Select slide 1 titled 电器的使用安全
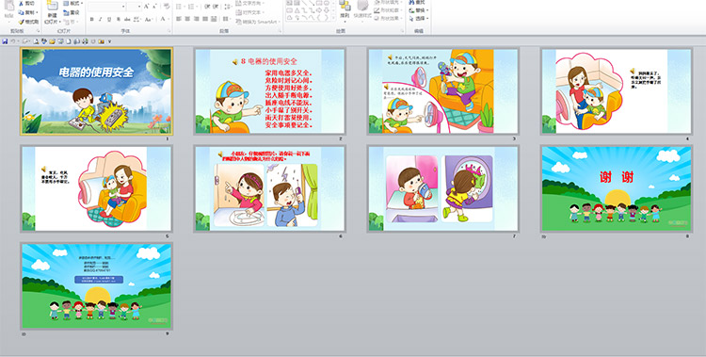 pos(96,91)
